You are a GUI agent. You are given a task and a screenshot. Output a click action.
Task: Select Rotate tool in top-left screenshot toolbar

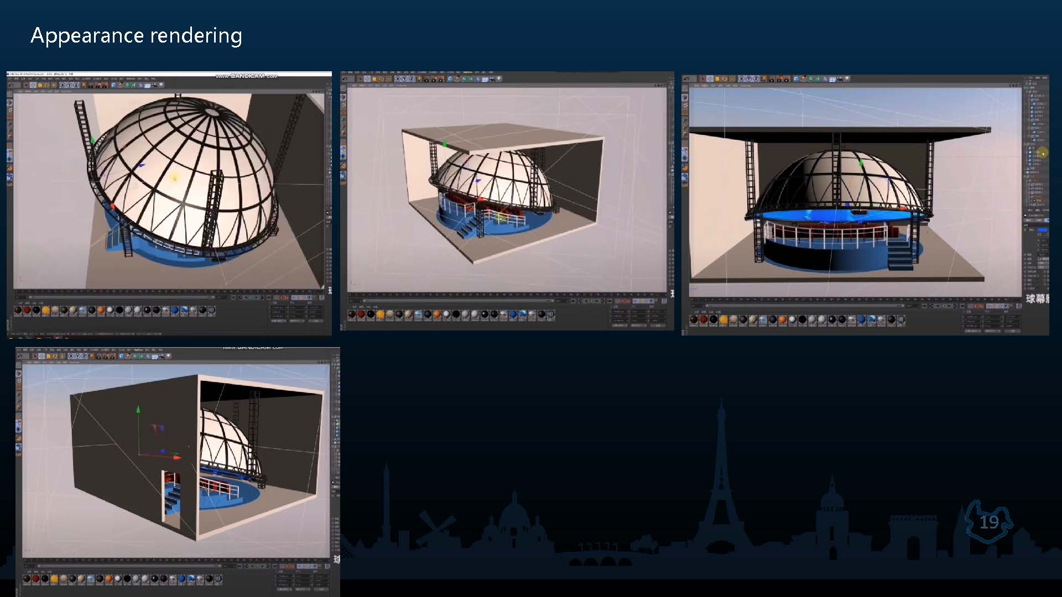47,85
